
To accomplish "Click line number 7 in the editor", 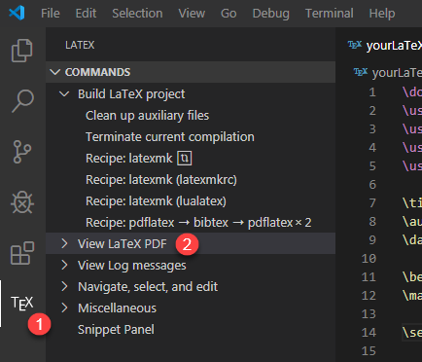I will pos(372,202).
